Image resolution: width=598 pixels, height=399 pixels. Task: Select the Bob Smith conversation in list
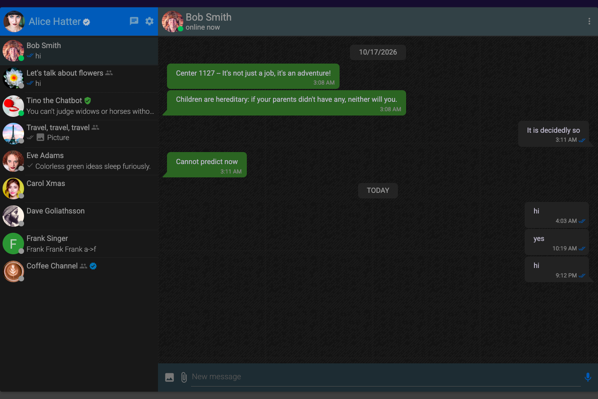[79, 51]
